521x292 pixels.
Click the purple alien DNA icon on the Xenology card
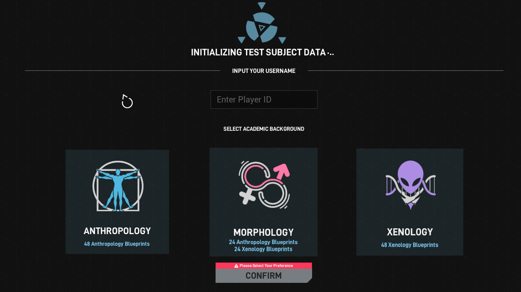(x=409, y=185)
